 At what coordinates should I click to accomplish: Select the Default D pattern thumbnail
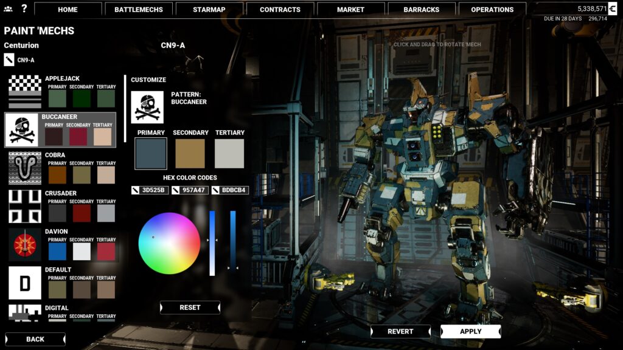[24, 283]
